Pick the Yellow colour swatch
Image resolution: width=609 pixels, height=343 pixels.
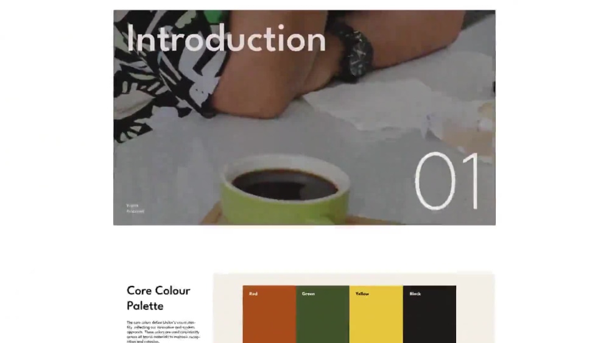coord(376,314)
